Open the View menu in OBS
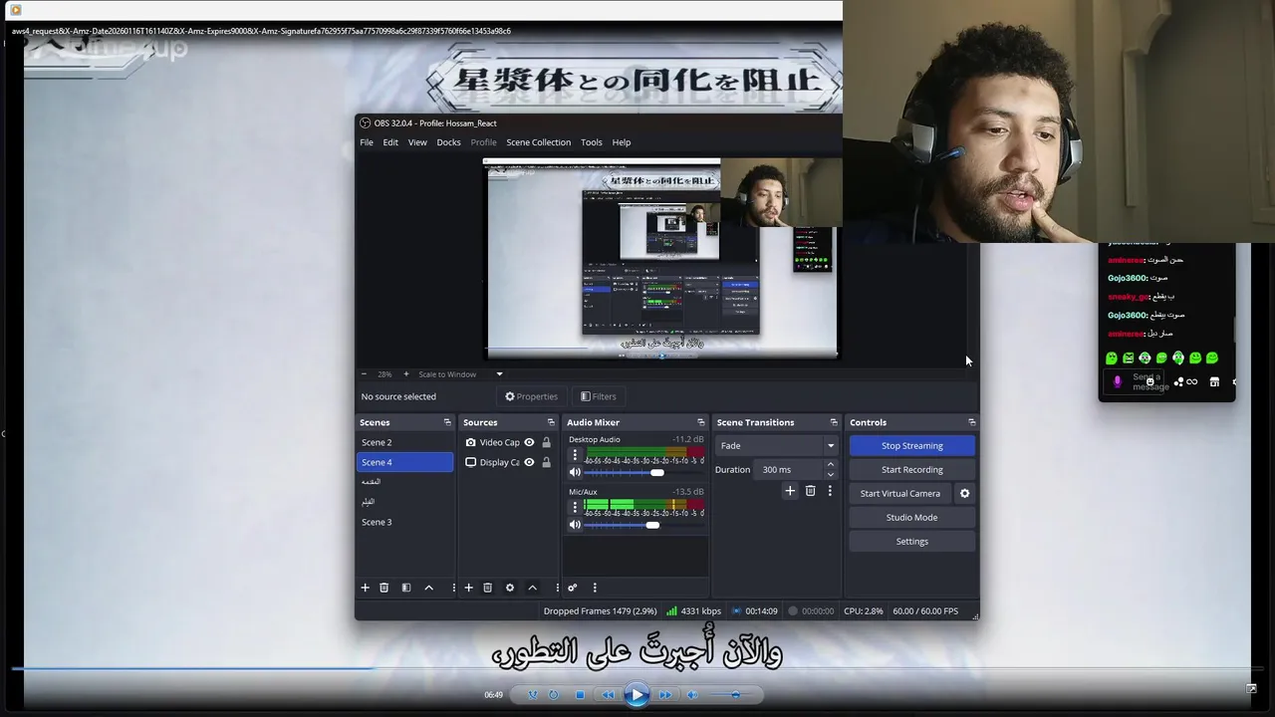Image resolution: width=1275 pixels, height=717 pixels. click(x=417, y=142)
